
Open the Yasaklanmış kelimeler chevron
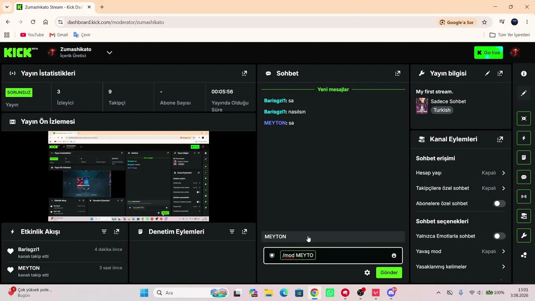[503, 267]
